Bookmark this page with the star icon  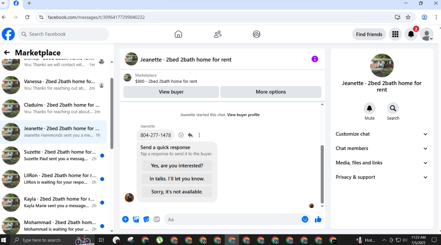click(x=408, y=17)
